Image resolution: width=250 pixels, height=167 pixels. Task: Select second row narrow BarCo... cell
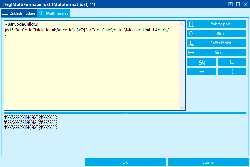(x=48, y=123)
